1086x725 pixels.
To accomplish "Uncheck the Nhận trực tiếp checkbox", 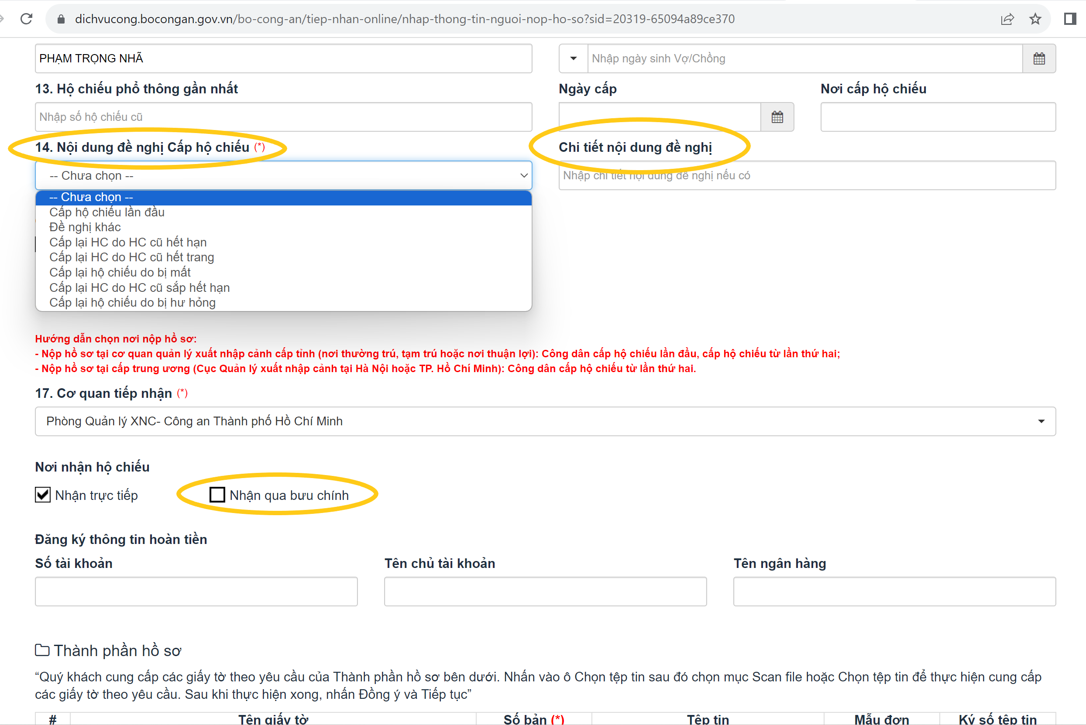I will click(x=43, y=495).
